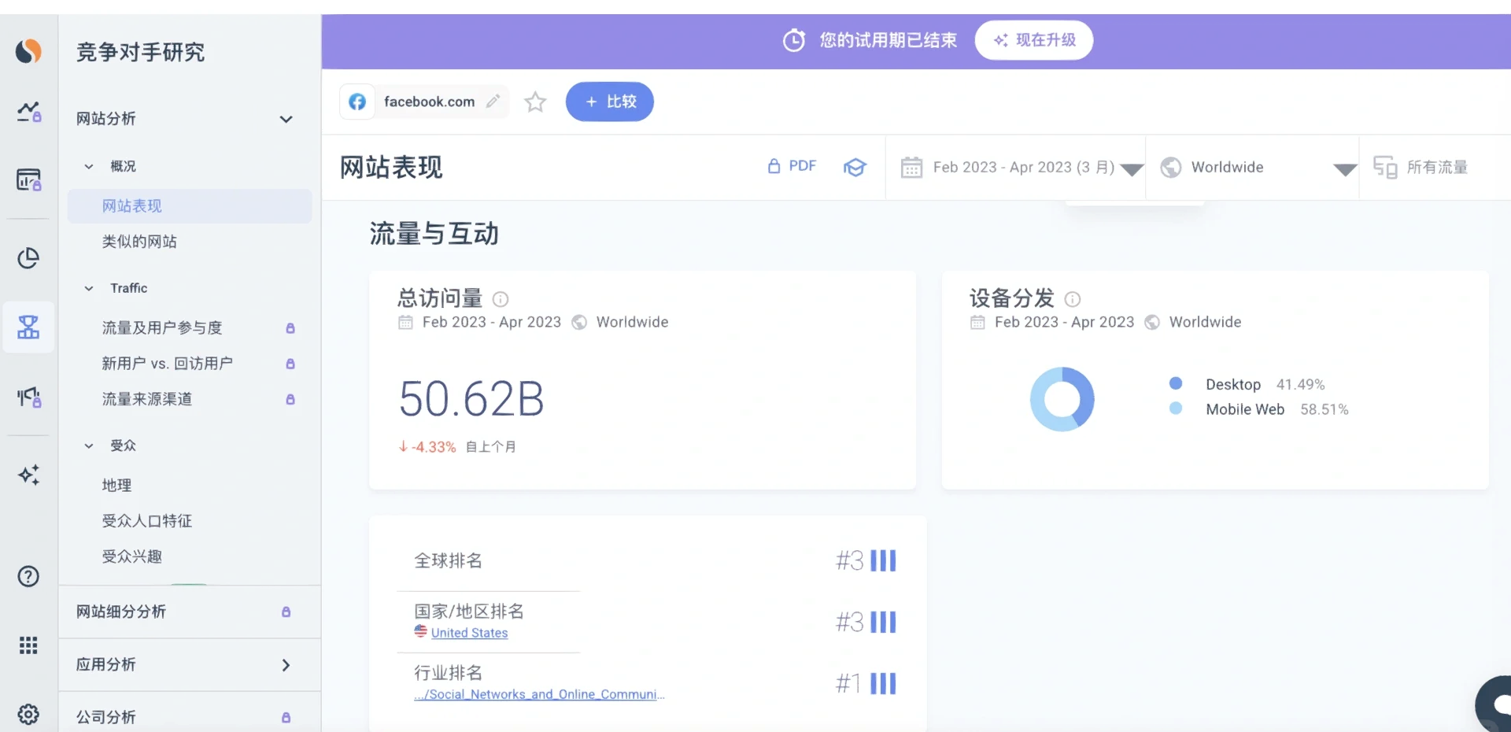Click the Similarweb logo icon
The image size is (1511, 732).
(28, 51)
